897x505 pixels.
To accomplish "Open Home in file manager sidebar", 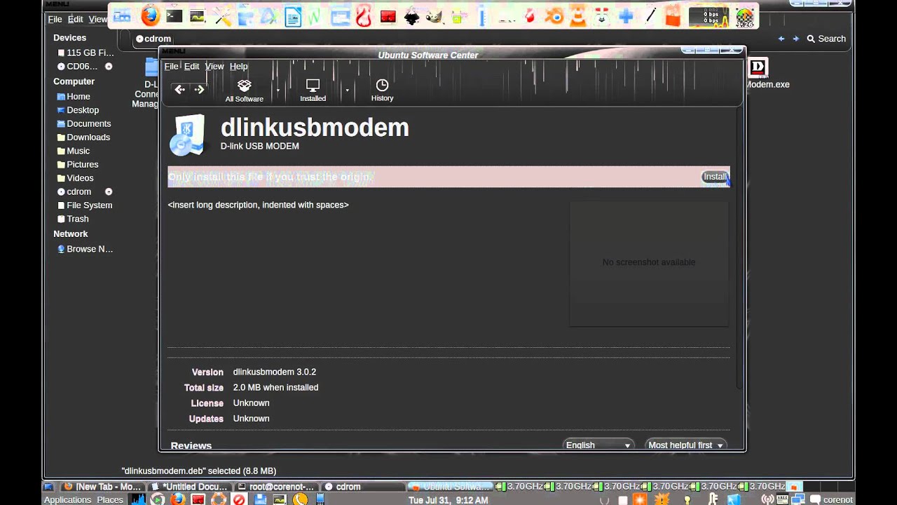I will [x=74, y=96].
